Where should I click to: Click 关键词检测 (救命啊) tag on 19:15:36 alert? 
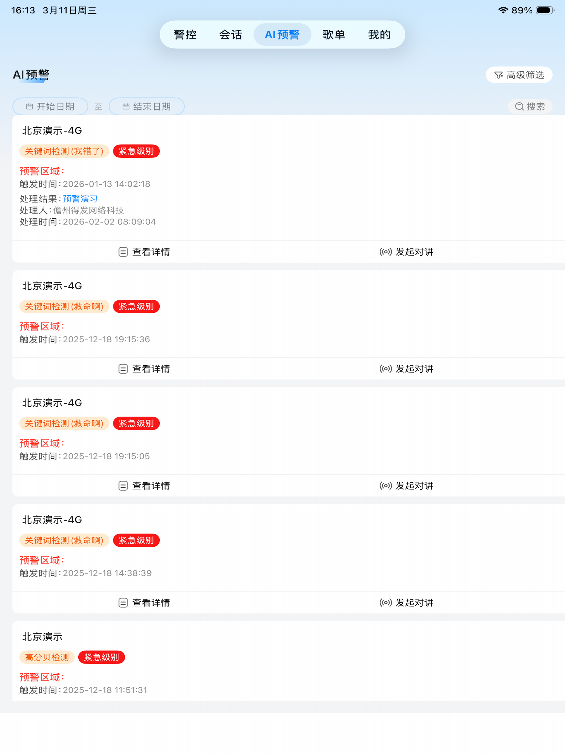click(x=64, y=306)
